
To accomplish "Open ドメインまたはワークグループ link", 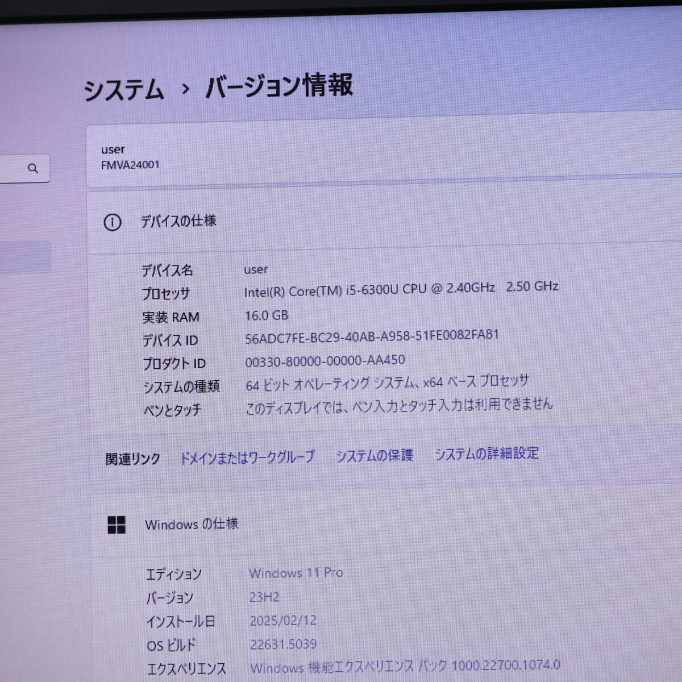I will click(247, 458).
